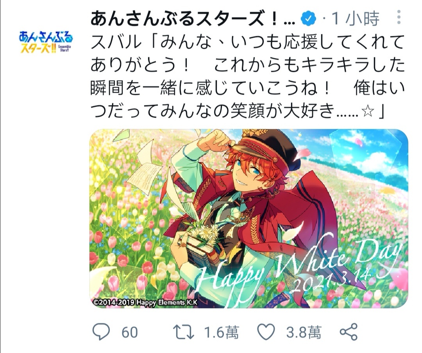Open the share icon for this tweet

tap(349, 332)
